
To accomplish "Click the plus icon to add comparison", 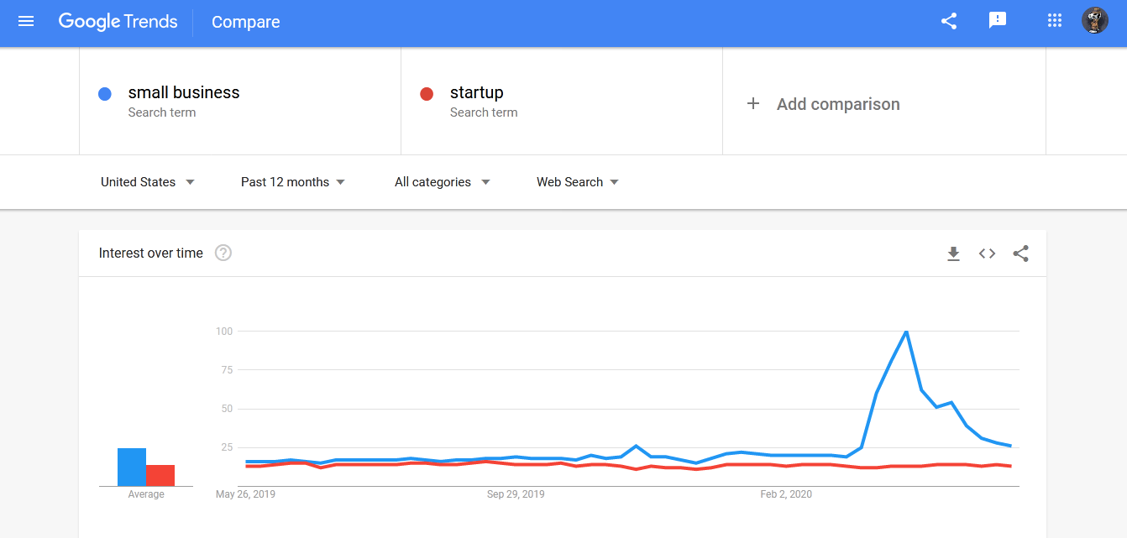I will click(753, 104).
